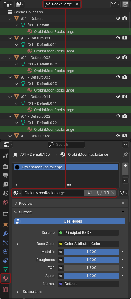Collapse the /01 - Default.003 object
131x299 pixels.
[x=10, y=77]
